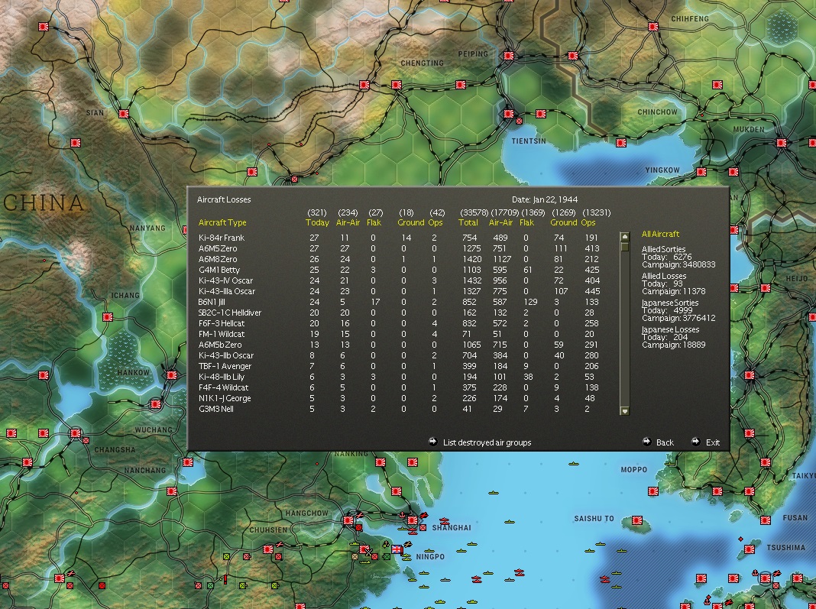
Task: Open the List destroyed air groups option
Action: (479, 442)
